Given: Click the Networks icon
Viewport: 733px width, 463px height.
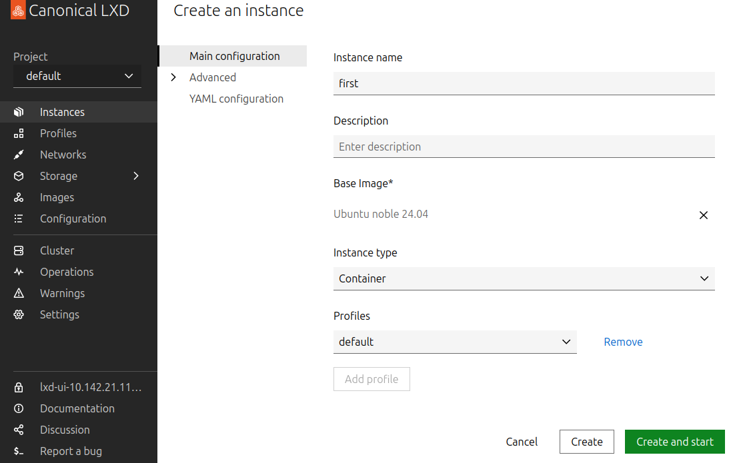Looking at the screenshot, I should [19, 155].
